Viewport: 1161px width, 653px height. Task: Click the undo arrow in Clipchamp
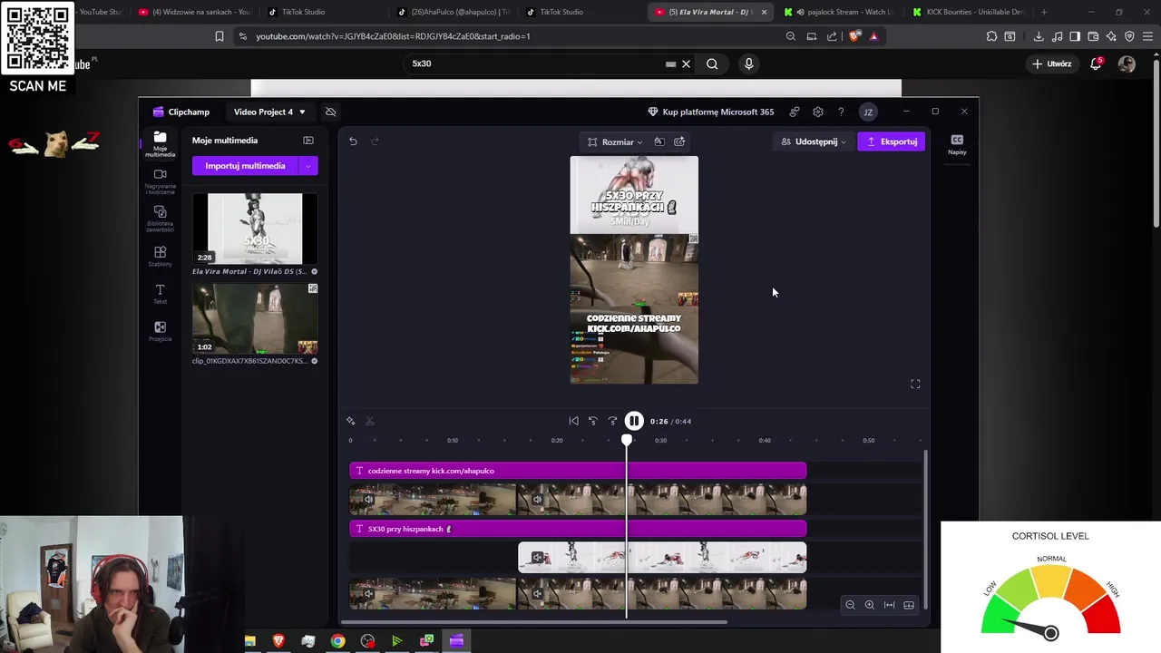tap(353, 141)
